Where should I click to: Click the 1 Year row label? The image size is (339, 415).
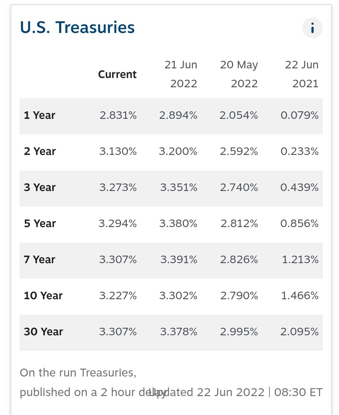click(x=40, y=115)
